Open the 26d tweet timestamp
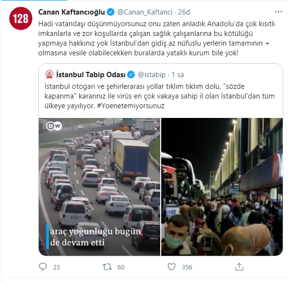Screen dimensions: 289x282 (184, 12)
